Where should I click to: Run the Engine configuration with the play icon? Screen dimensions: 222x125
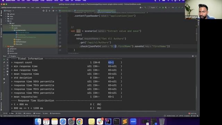coord(160,8)
